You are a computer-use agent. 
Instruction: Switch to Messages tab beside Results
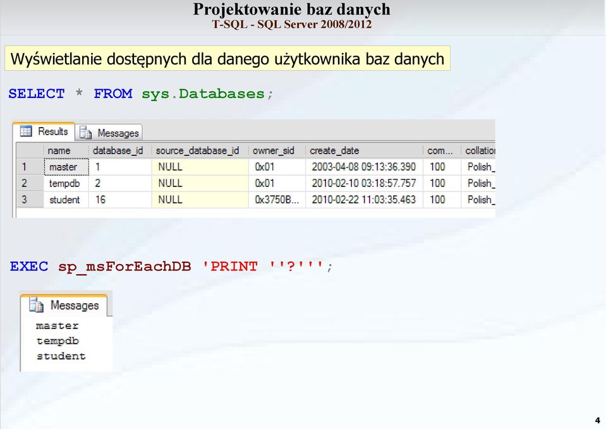[x=109, y=133]
